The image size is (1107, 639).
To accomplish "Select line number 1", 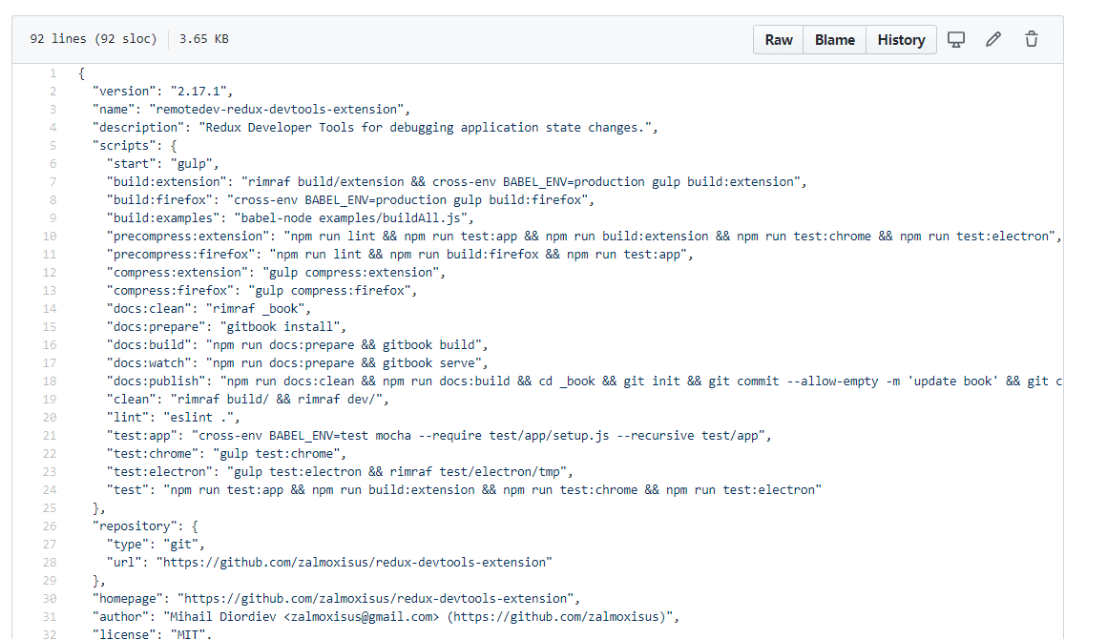I will click(52, 73).
